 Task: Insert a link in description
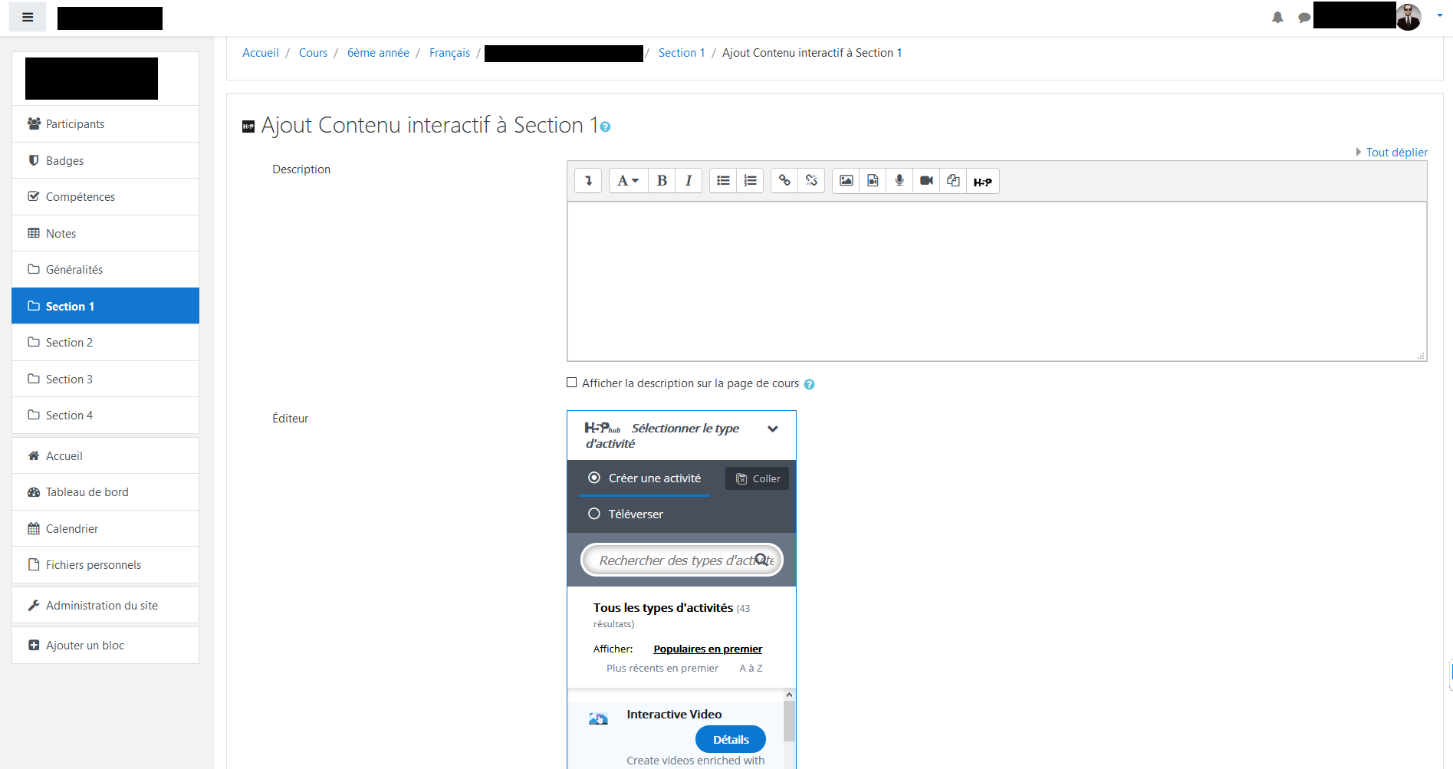click(x=784, y=181)
